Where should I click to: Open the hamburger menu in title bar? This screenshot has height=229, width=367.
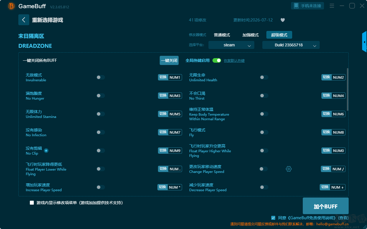click(x=332, y=6)
